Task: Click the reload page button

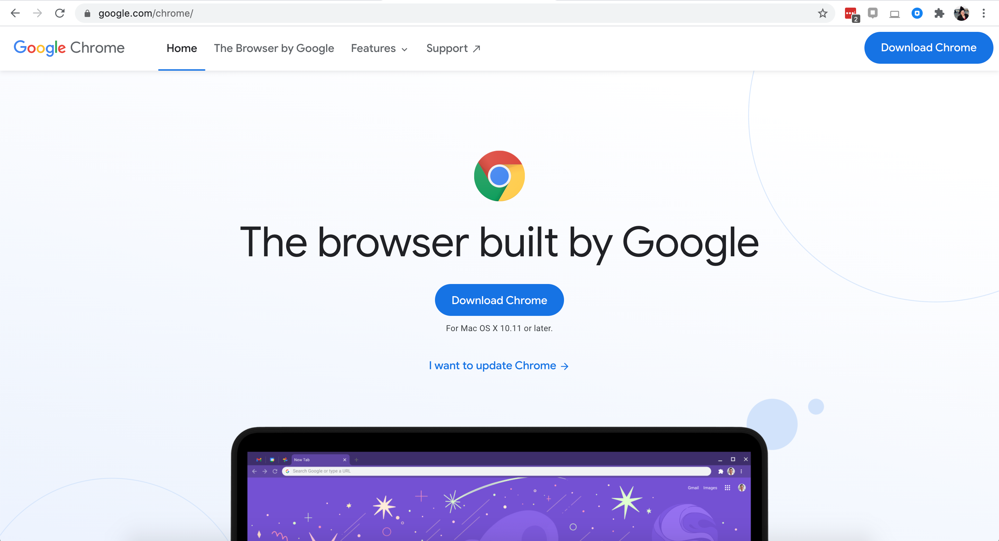Action: 60,13
